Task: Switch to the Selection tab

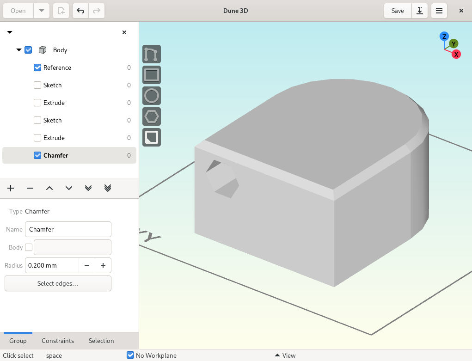Action: 101,341
